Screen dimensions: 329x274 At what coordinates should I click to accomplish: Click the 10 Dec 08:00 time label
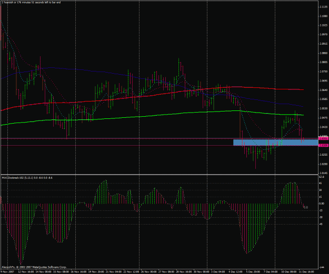(x=289, y=272)
